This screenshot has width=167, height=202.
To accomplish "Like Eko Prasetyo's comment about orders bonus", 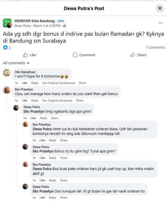I will (x=24, y=101).
